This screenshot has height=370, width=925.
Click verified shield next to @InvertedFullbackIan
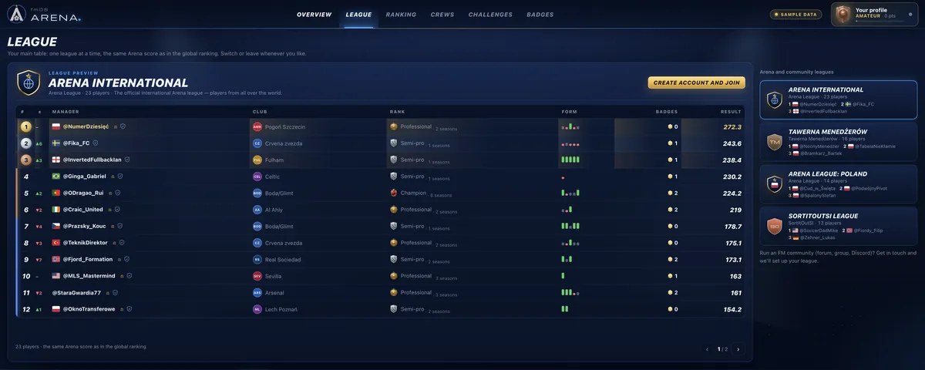[x=128, y=160]
